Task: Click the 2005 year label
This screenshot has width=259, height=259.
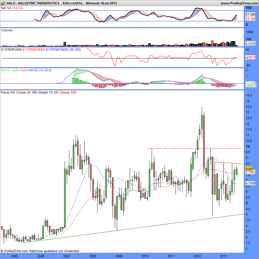Action: point(15,256)
